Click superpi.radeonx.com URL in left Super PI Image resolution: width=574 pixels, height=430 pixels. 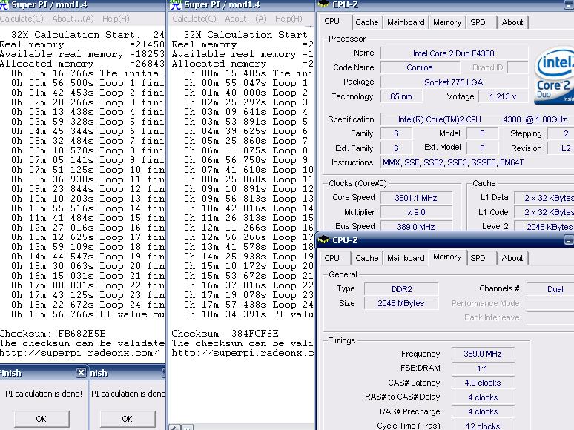pos(79,353)
